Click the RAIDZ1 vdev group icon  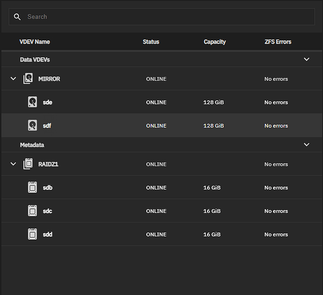coord(28,164)
